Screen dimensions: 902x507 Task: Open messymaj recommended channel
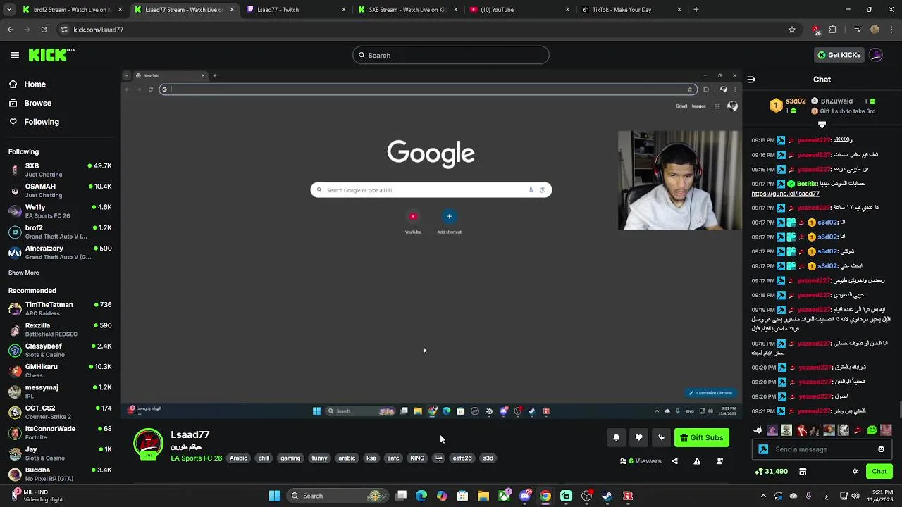60,391
